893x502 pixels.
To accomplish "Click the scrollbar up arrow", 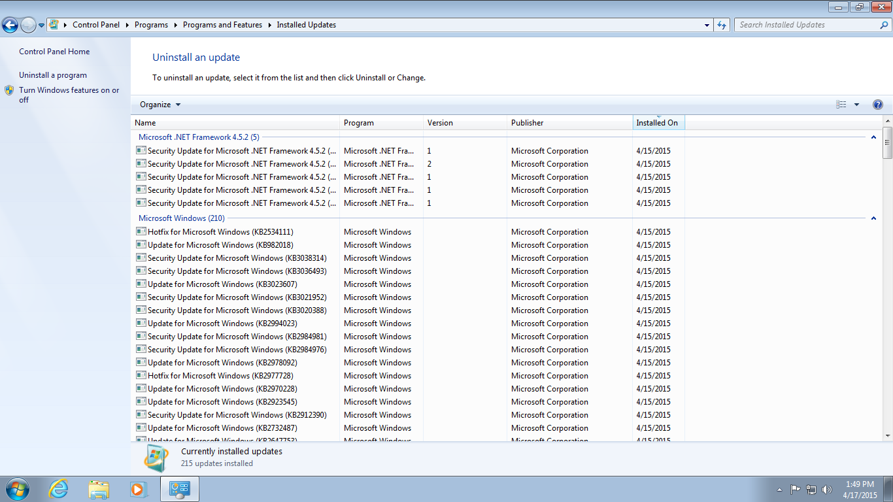I will (x=888, y=121).
